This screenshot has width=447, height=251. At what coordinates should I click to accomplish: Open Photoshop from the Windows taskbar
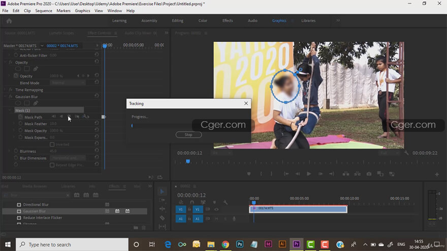pos(239,244)
